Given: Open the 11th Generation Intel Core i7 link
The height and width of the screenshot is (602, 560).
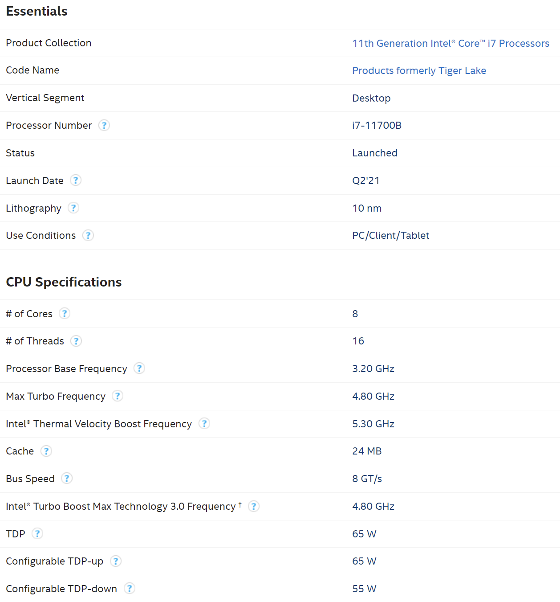Looking at the screenshot, I should [450, 43].
